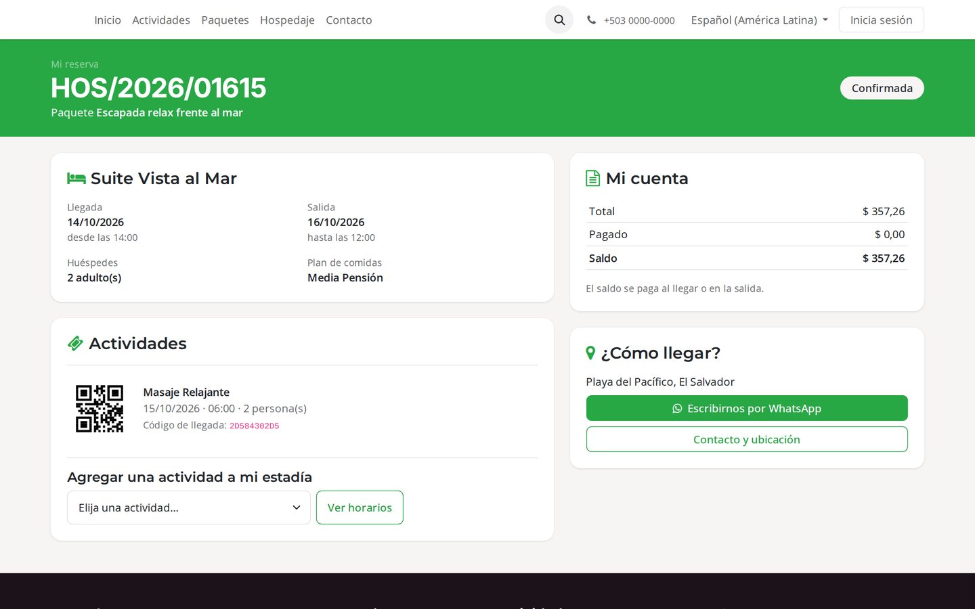
Task: Click the document icon beside Mi cuenta
Action: 592,178
